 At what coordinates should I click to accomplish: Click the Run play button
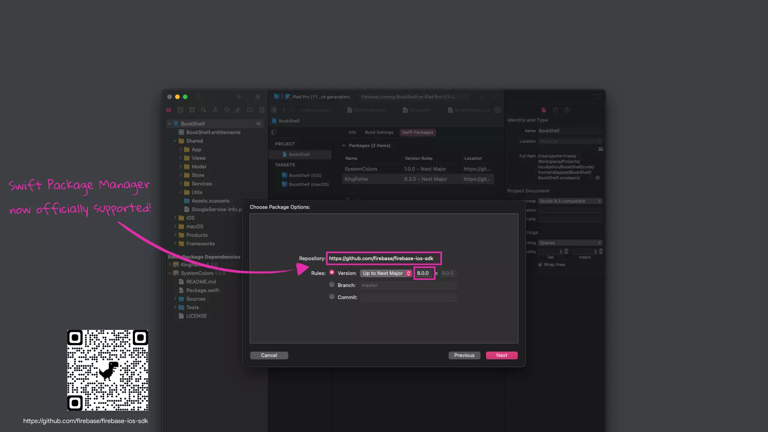click(239, 97)
